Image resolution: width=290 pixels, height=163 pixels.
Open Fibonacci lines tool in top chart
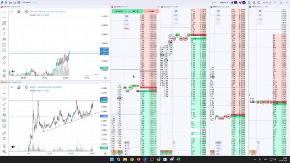pos(4,23)
